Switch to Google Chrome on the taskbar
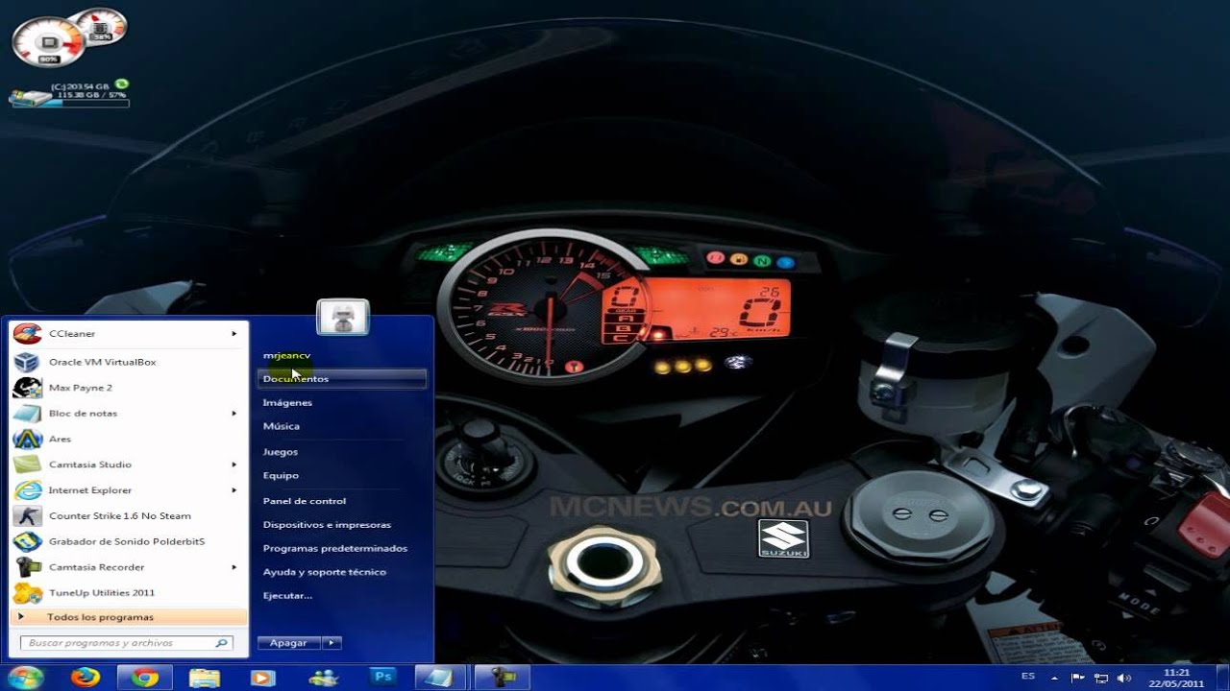This screenshot has height=691, width=1230. [145, 678]
